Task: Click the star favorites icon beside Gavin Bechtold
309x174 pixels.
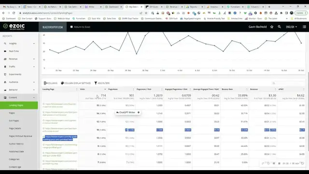Action: pos(272,27)
